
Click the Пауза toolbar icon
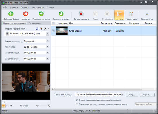pos(95,14)
